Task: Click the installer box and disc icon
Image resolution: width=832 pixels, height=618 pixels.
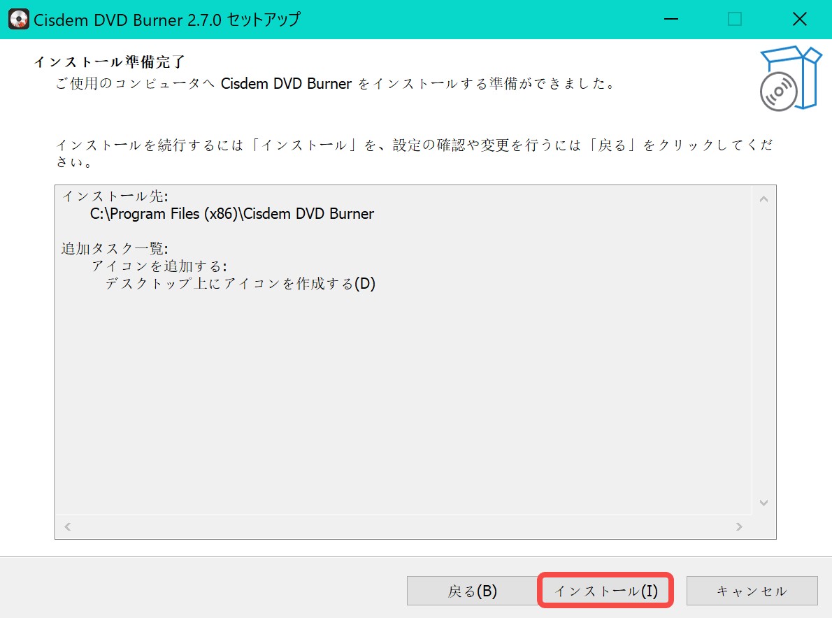Action: pyautogui.click(x=790, y=78)
